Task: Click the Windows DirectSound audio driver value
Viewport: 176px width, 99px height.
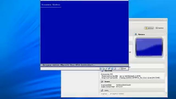Action: [123, 85]
